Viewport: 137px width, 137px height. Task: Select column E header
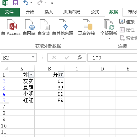[126, 69]
